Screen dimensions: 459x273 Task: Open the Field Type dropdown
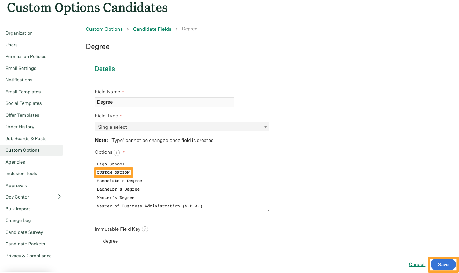pyautogui.click(x=182, y=127)
